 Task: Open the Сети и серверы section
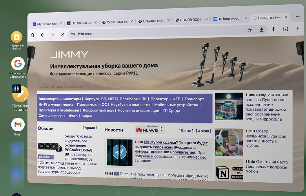point(52,116)
